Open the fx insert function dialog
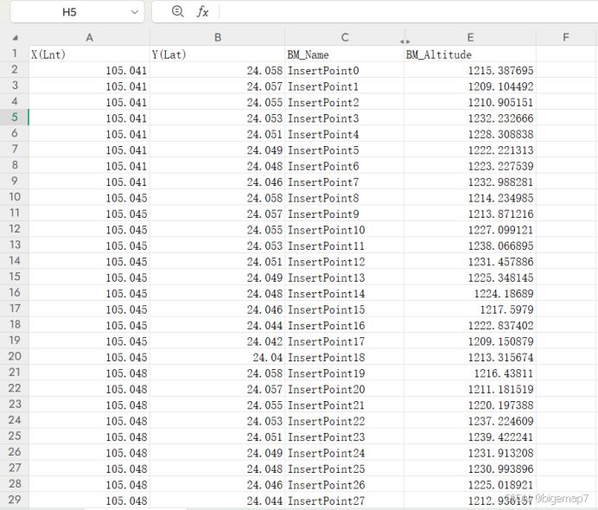598x510 pixels. click(202, 12)
